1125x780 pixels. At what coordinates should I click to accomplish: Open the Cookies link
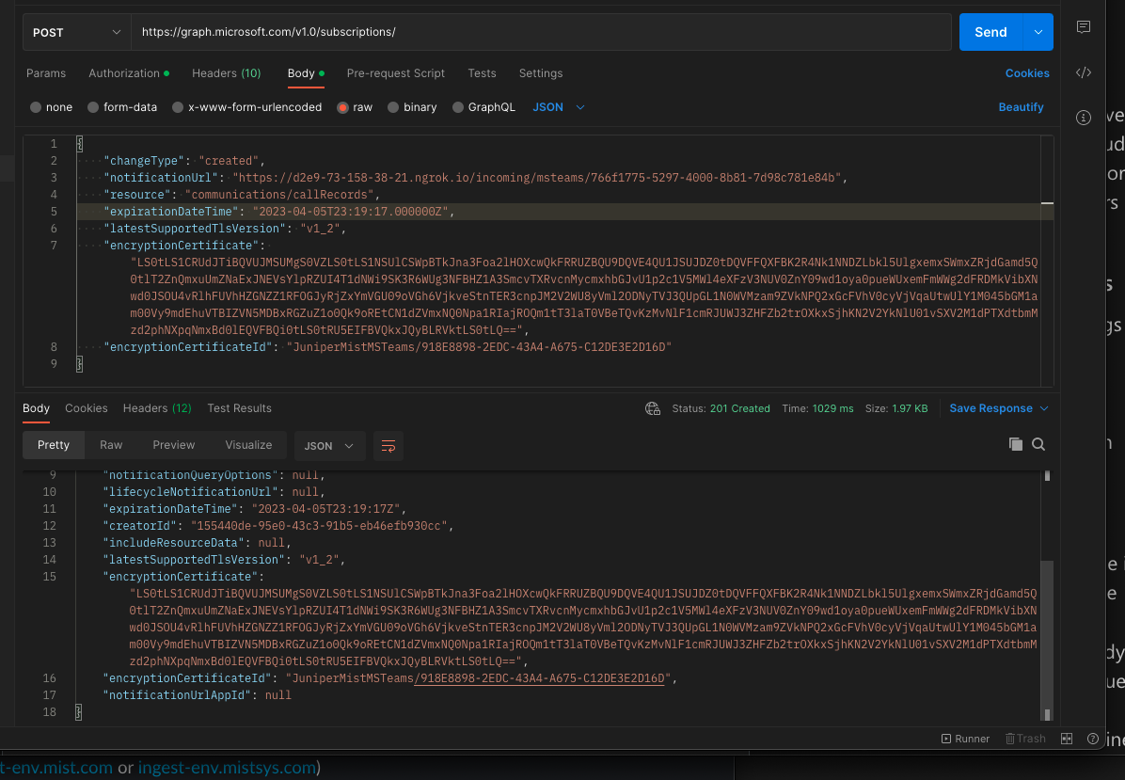[1027, 73]
